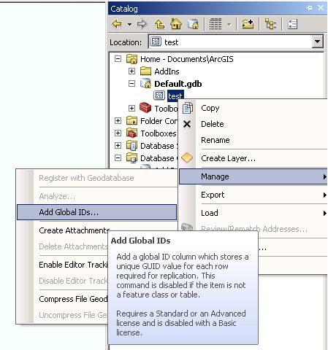328x350 pixels.
Task: Collapse the Home - Documents\ArcGIS node
Action: (118, 59)
